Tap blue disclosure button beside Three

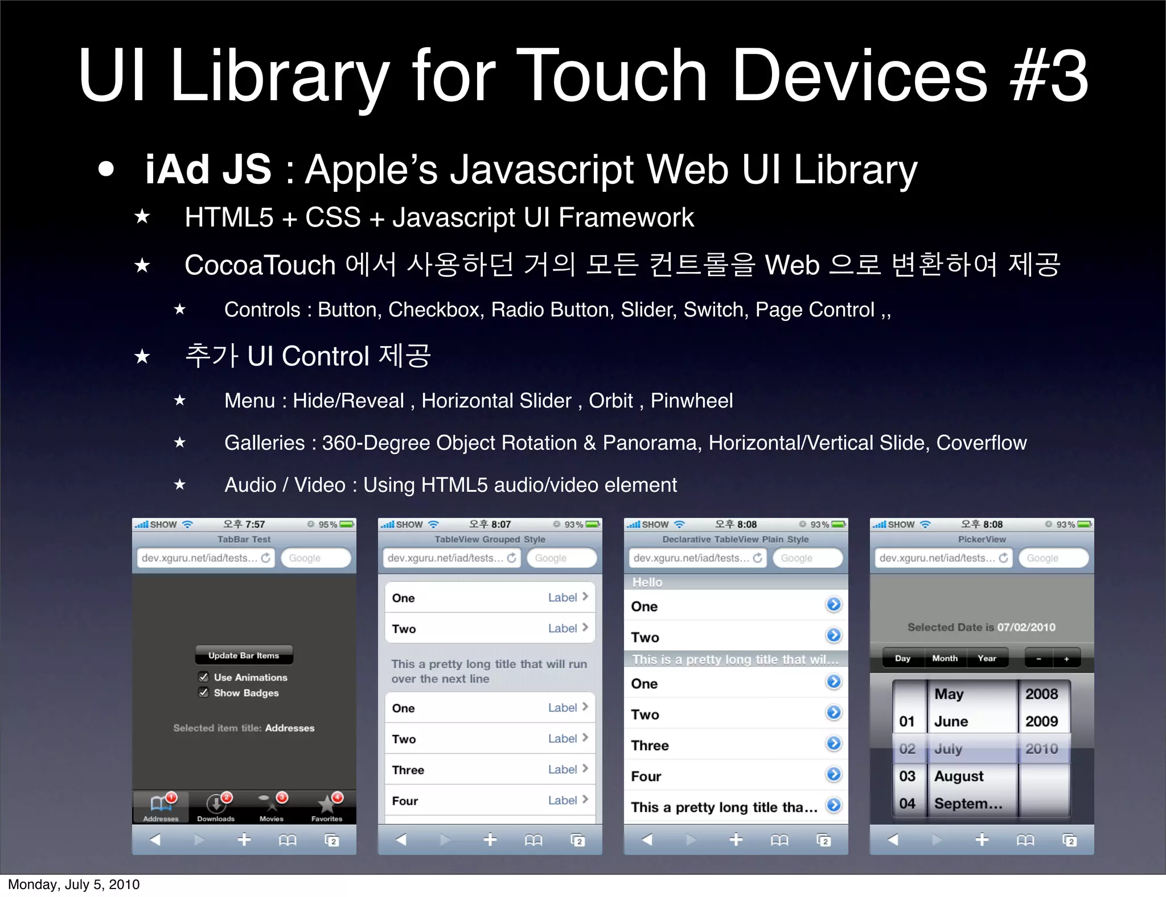834,743
